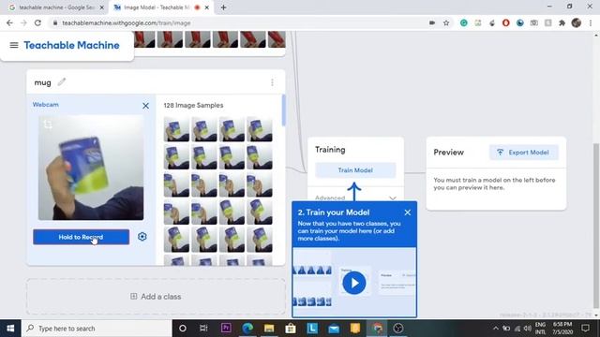Click the green Grammarly extension icon
This screenshot has width=600, height=337.
point(464,22)
